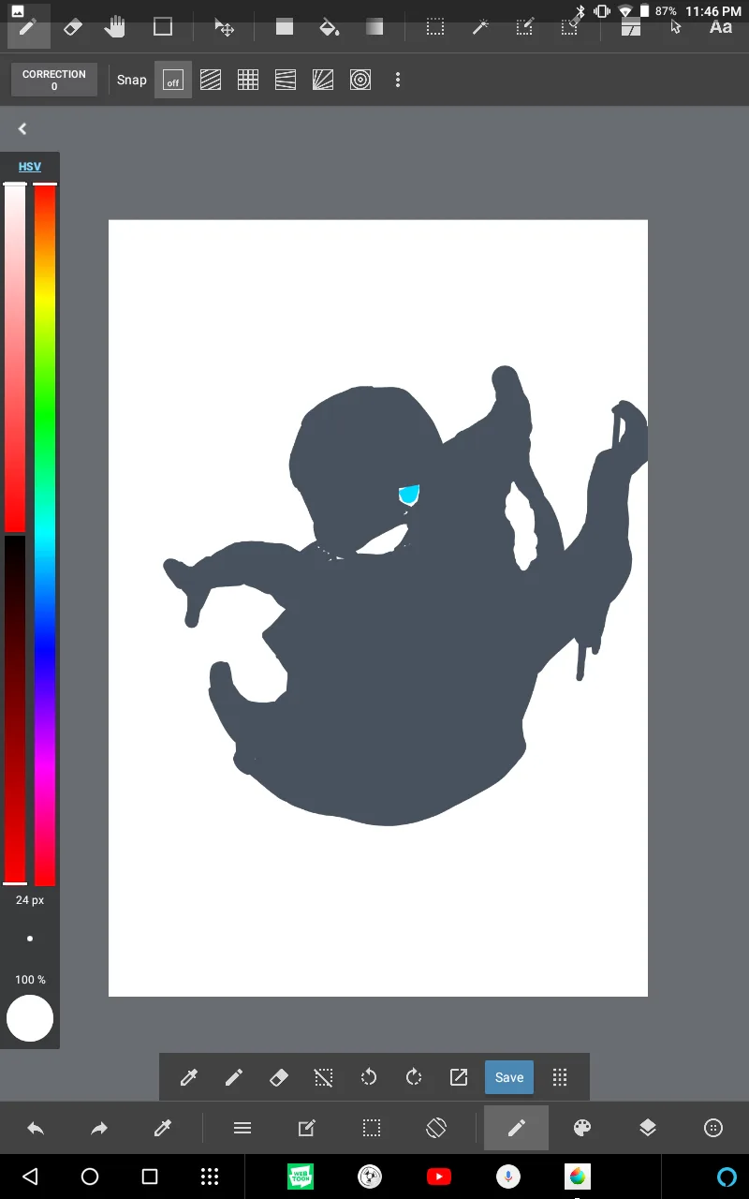The height and width of the screenshot is (1199, 749).
Task: Select the Fill rectangle tool
Action: click(x=285, y=27)
